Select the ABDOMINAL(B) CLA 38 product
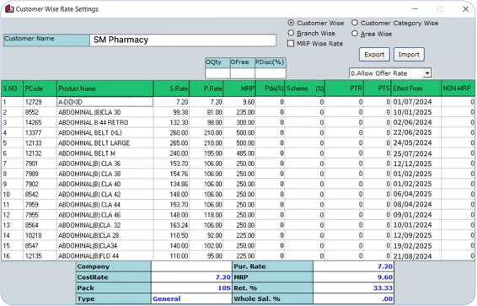Viewport: 477px width, 306px height. click(105, 174)
